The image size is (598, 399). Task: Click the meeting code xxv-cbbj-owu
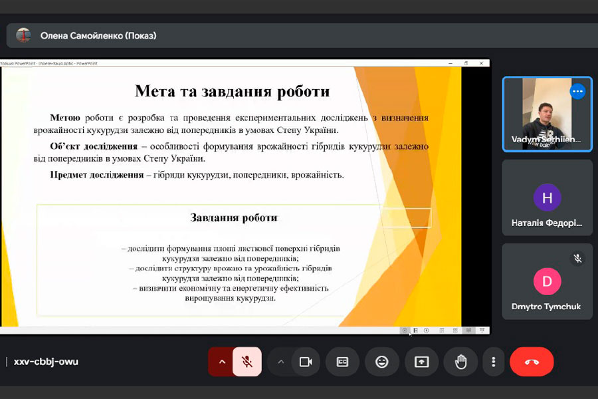(x=46, y=362)
